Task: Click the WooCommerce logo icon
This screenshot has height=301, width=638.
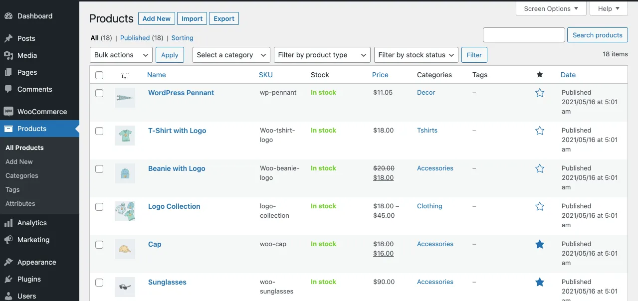Action: pyautogui.click(x=8, y=112)
